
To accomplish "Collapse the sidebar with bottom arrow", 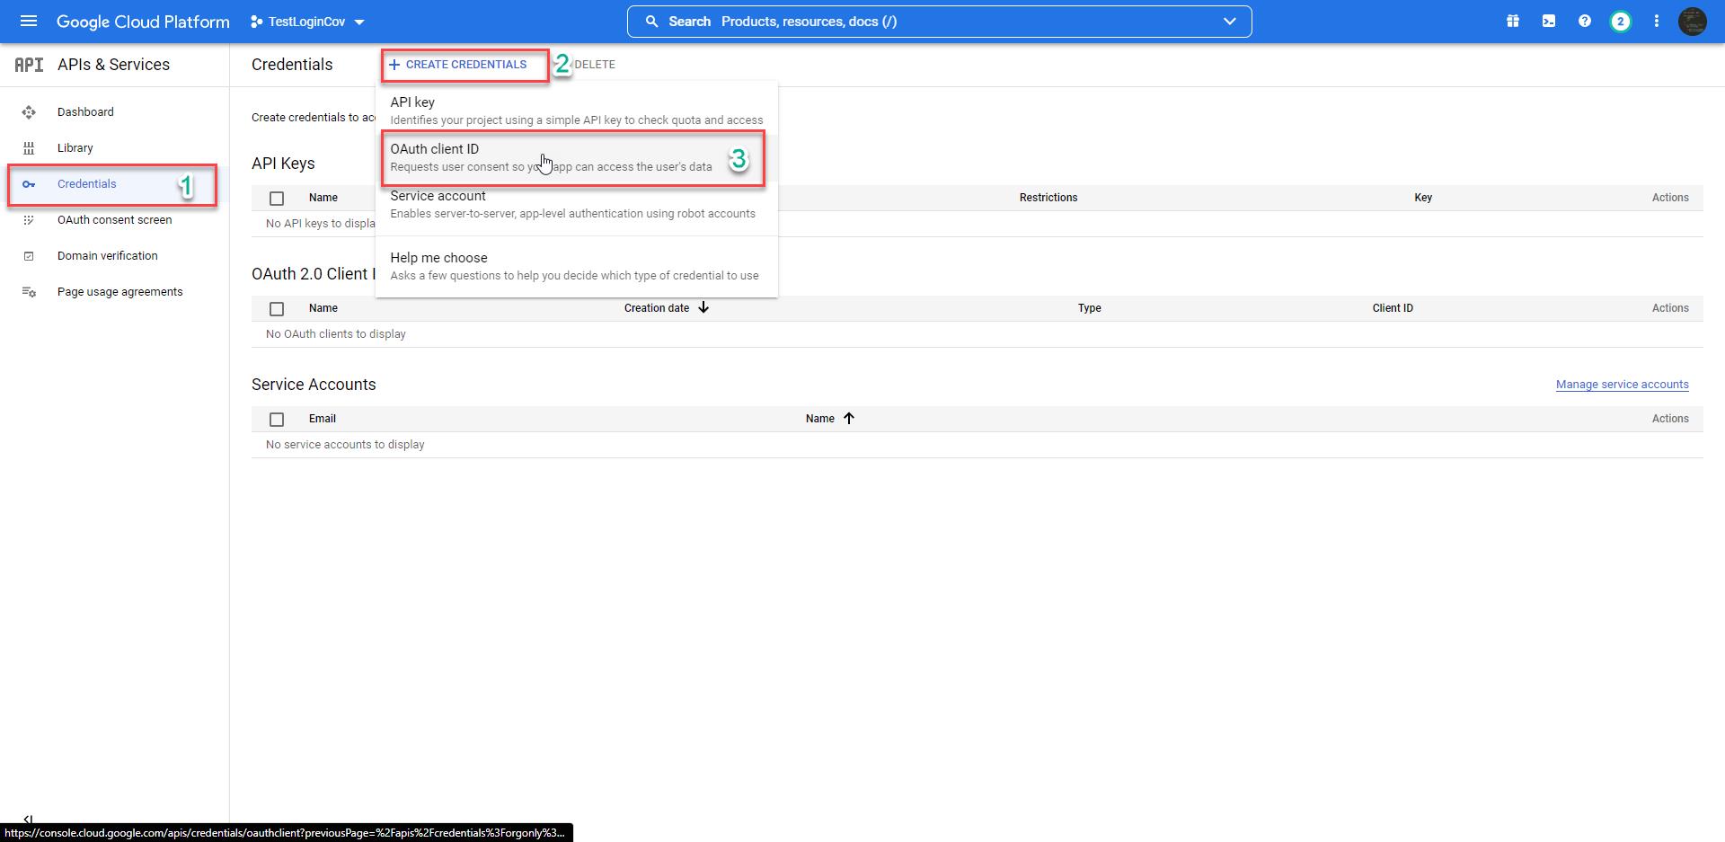I will click(28, 819).
